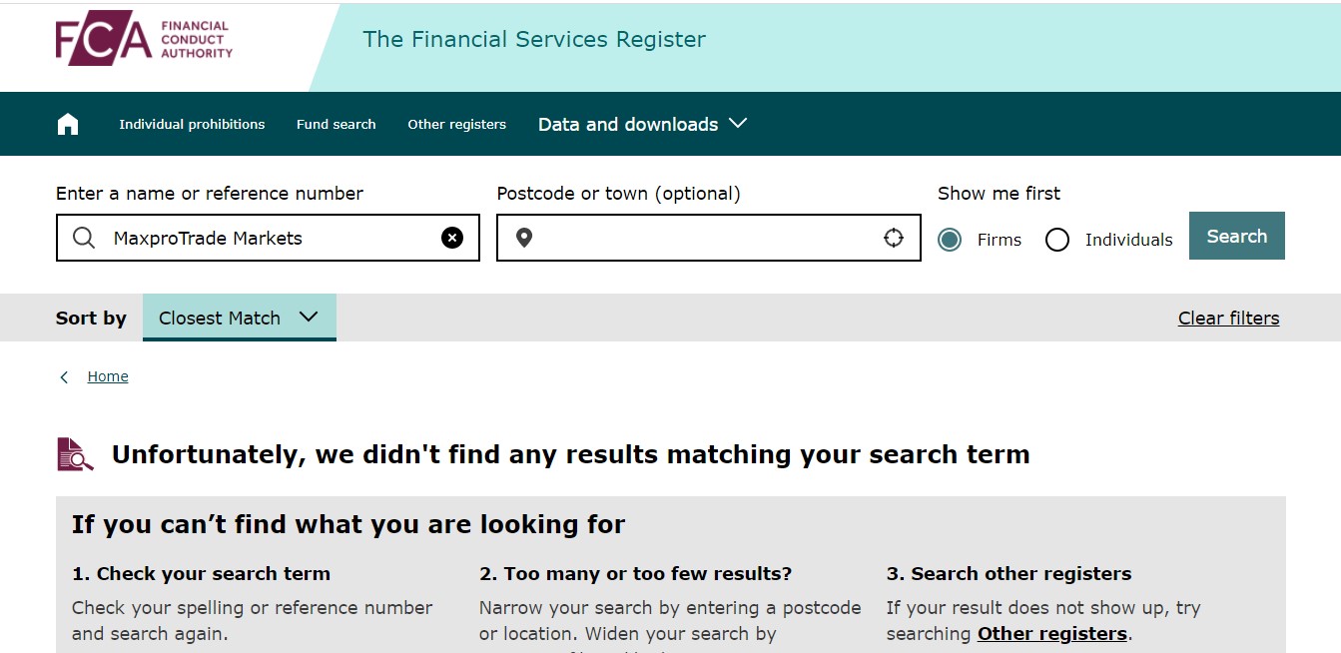The width and height of the screenshot is (1341, 653).
Task: Open the Closest Match sort dropdown
Action: (x=239, y=318)
